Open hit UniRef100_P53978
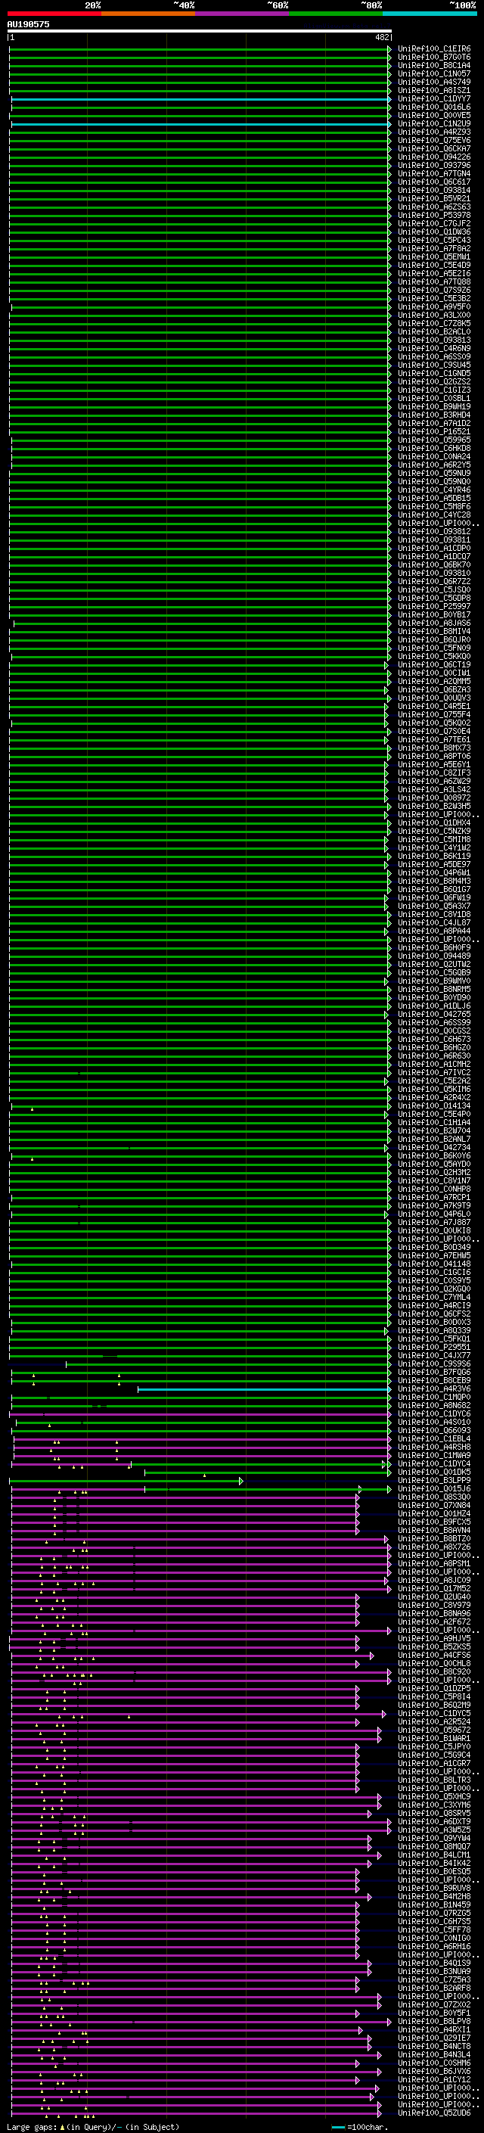484x2133 pixels. coord(434,216)
